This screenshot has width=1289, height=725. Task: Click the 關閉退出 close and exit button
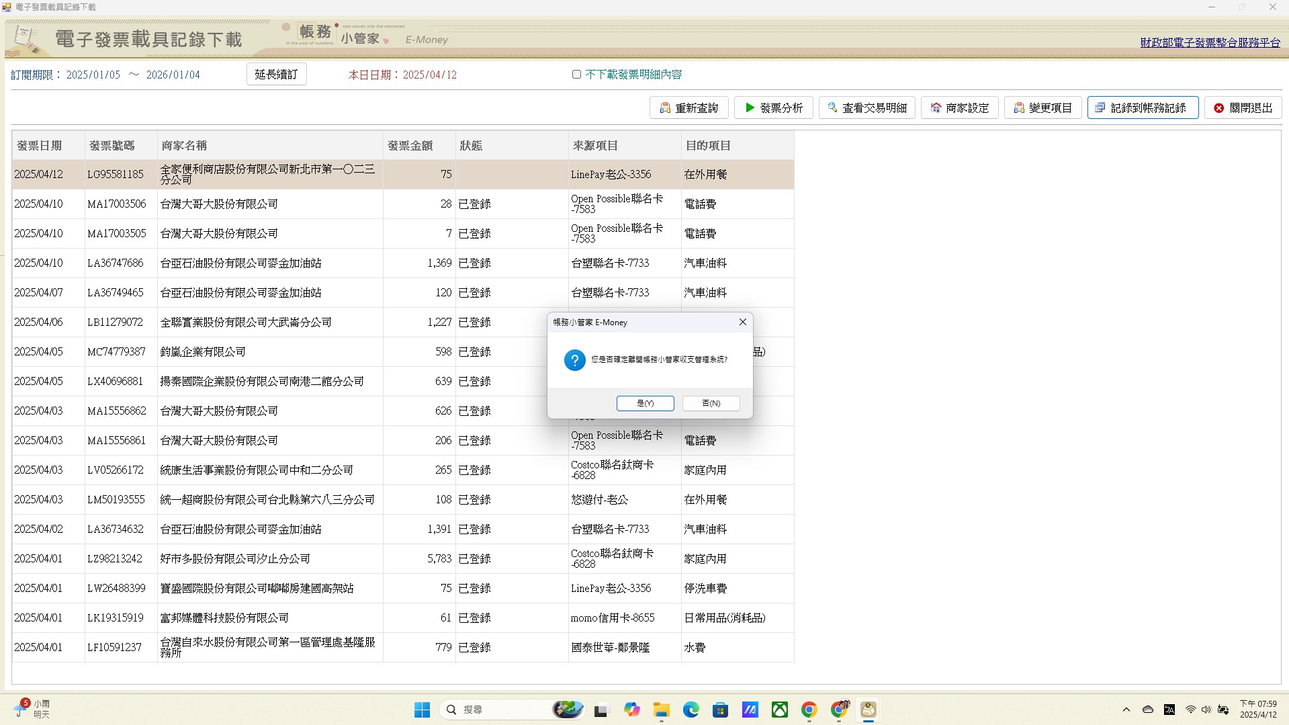[1243, 108]
